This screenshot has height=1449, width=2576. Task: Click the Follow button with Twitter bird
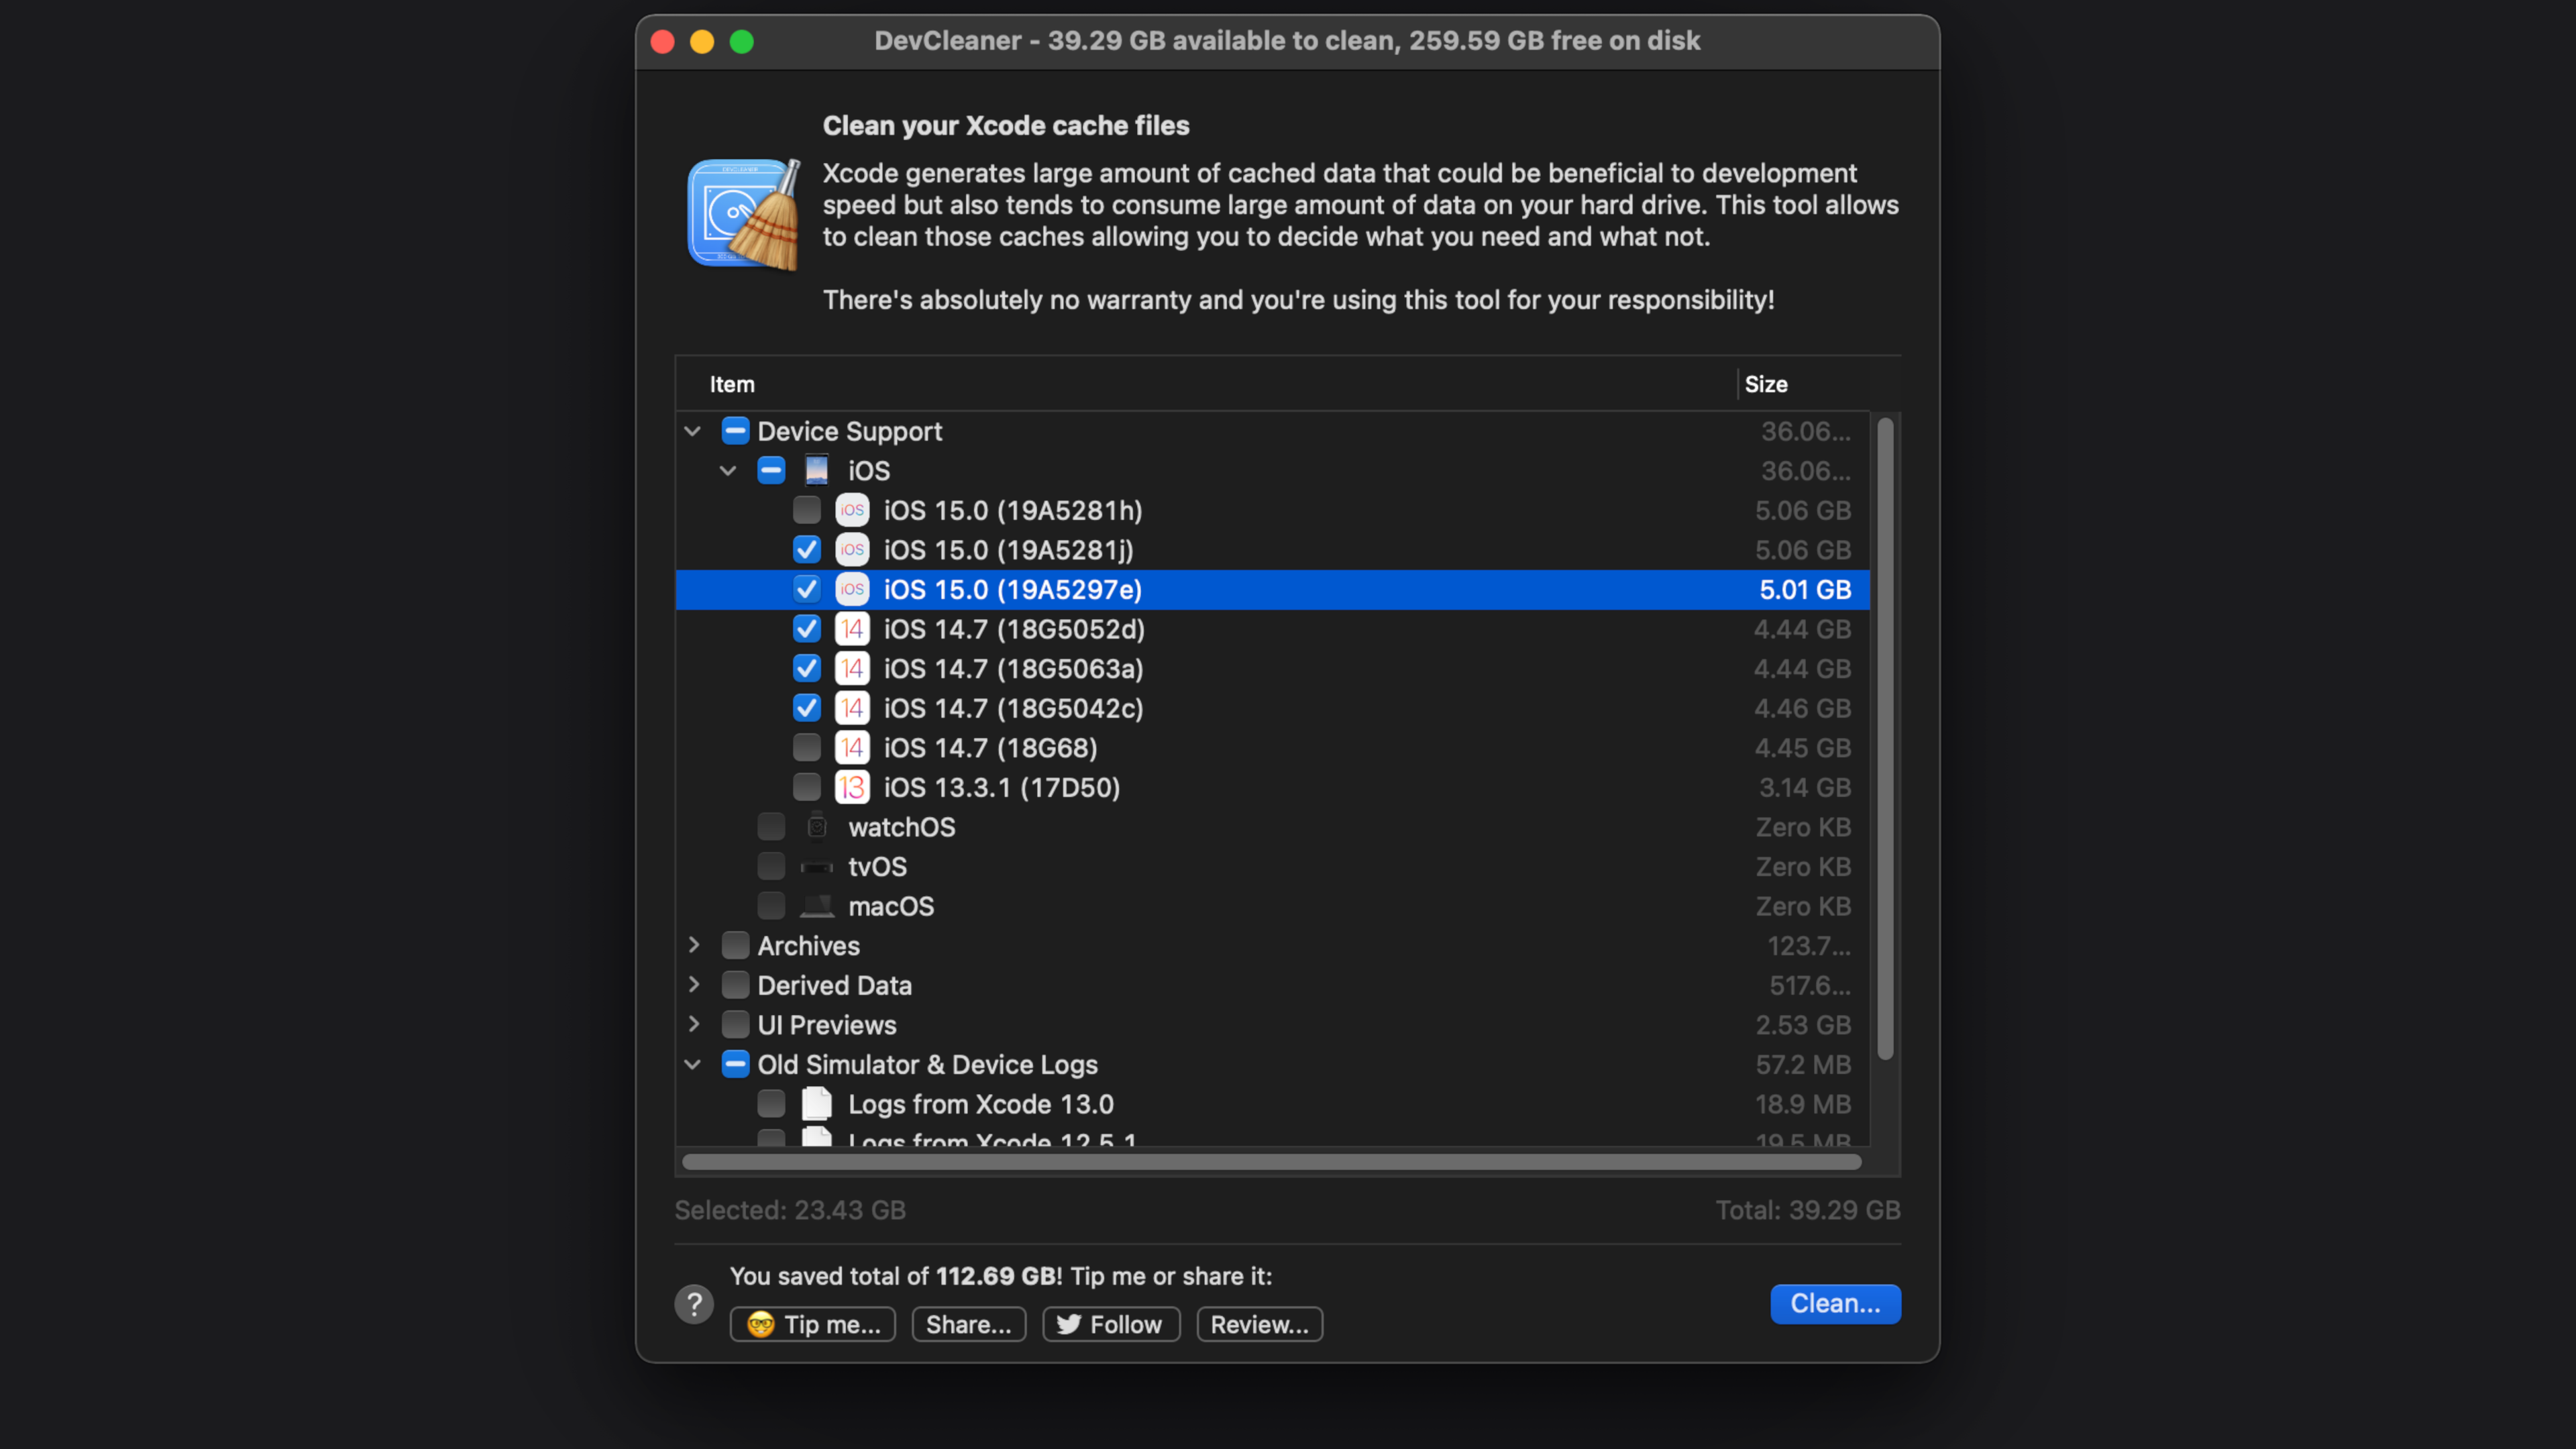1111,1324
